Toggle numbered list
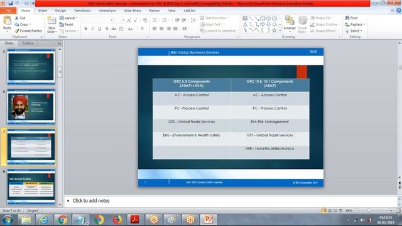The width and height of the screenshot is (402, 226). coord(165,20)
